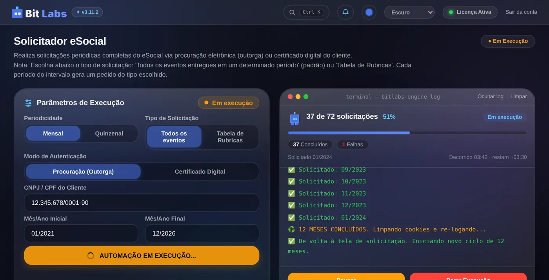Click the v3.11.2 version badge
Viewport: 549px width, 280px height.
[x=87, y=12]
